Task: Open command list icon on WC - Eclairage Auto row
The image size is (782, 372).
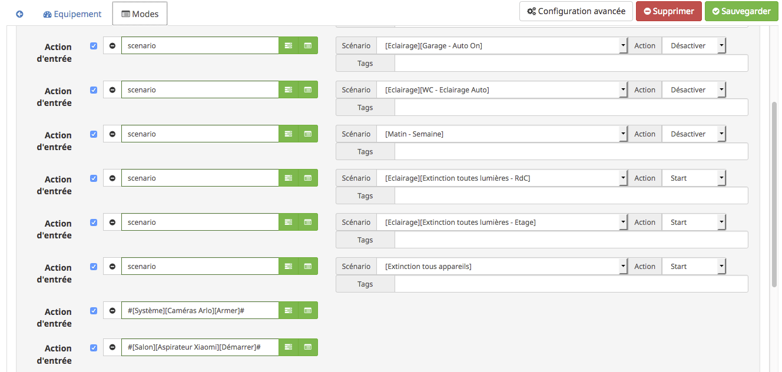Action: [x=308, y=89]
